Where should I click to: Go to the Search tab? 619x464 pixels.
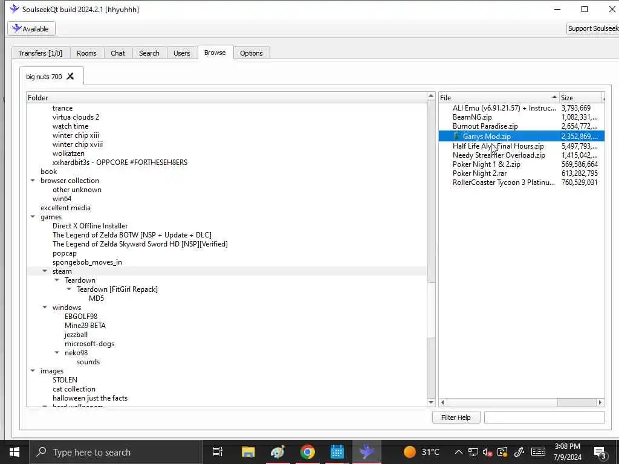click(x=149, y=53)
